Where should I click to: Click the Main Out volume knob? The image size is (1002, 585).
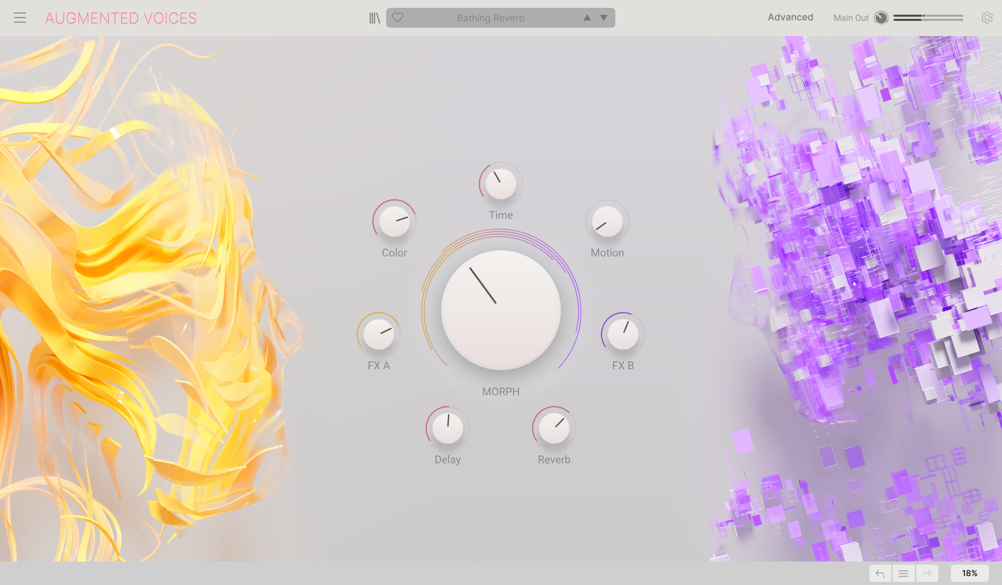click(881, 18)
